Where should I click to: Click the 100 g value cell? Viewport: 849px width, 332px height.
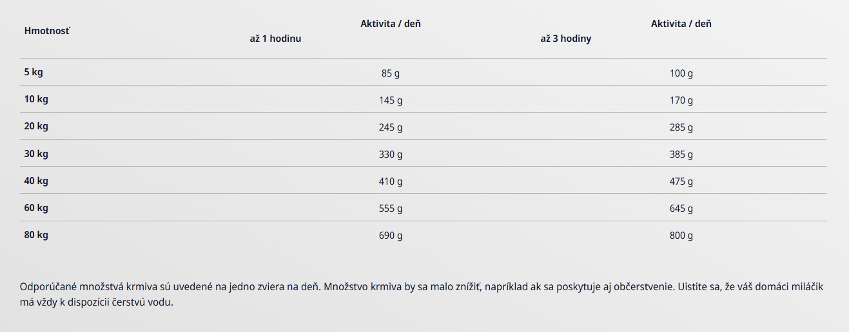pos(681,73)
